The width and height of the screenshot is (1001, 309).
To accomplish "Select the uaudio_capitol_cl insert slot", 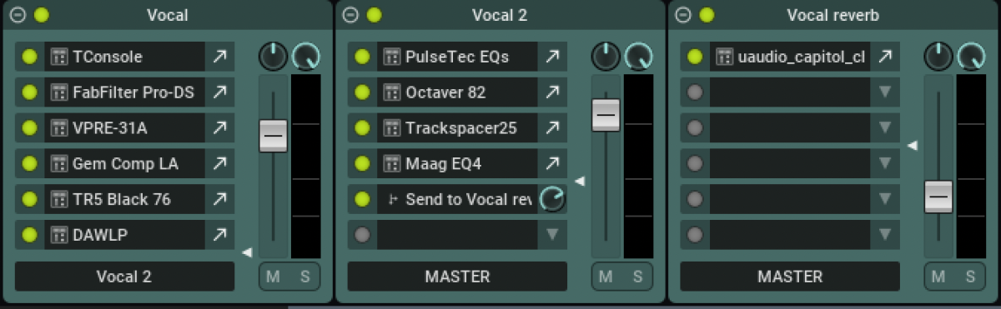I will click(x=790, y=57).
